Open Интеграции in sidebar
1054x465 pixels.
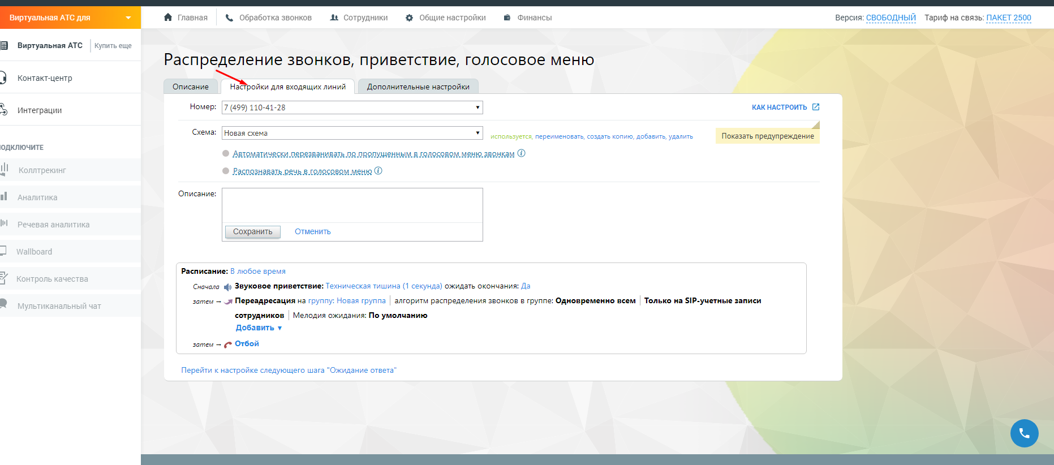pyautogui.click(x=40, y=110)
